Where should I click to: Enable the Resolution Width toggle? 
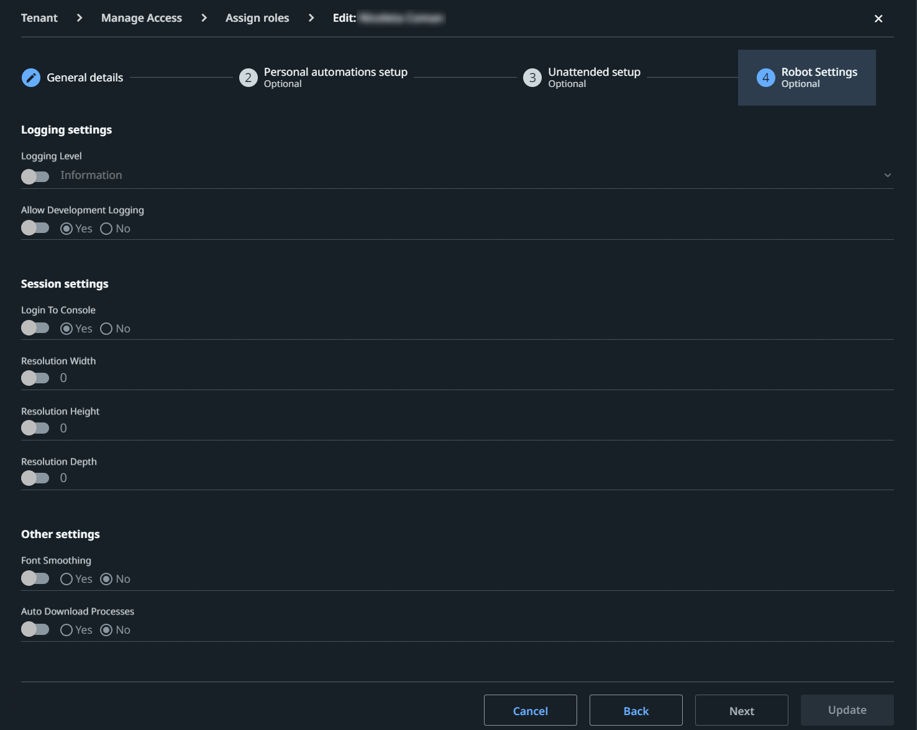pyautogui.click(x=35, y=378)
